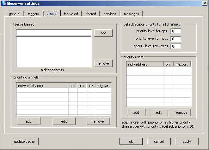Focus the priority level for ops field

pos(176,31)
